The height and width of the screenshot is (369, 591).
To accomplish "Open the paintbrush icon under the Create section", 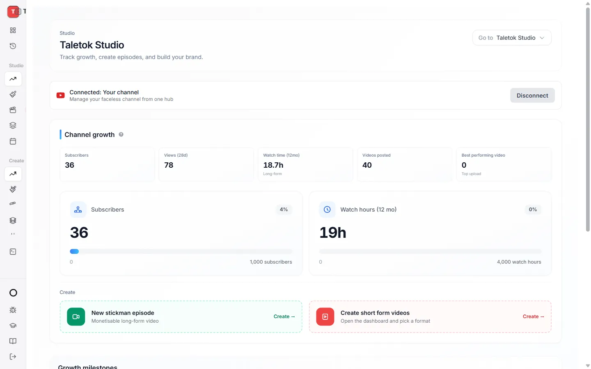I will [x=13, y=189].
